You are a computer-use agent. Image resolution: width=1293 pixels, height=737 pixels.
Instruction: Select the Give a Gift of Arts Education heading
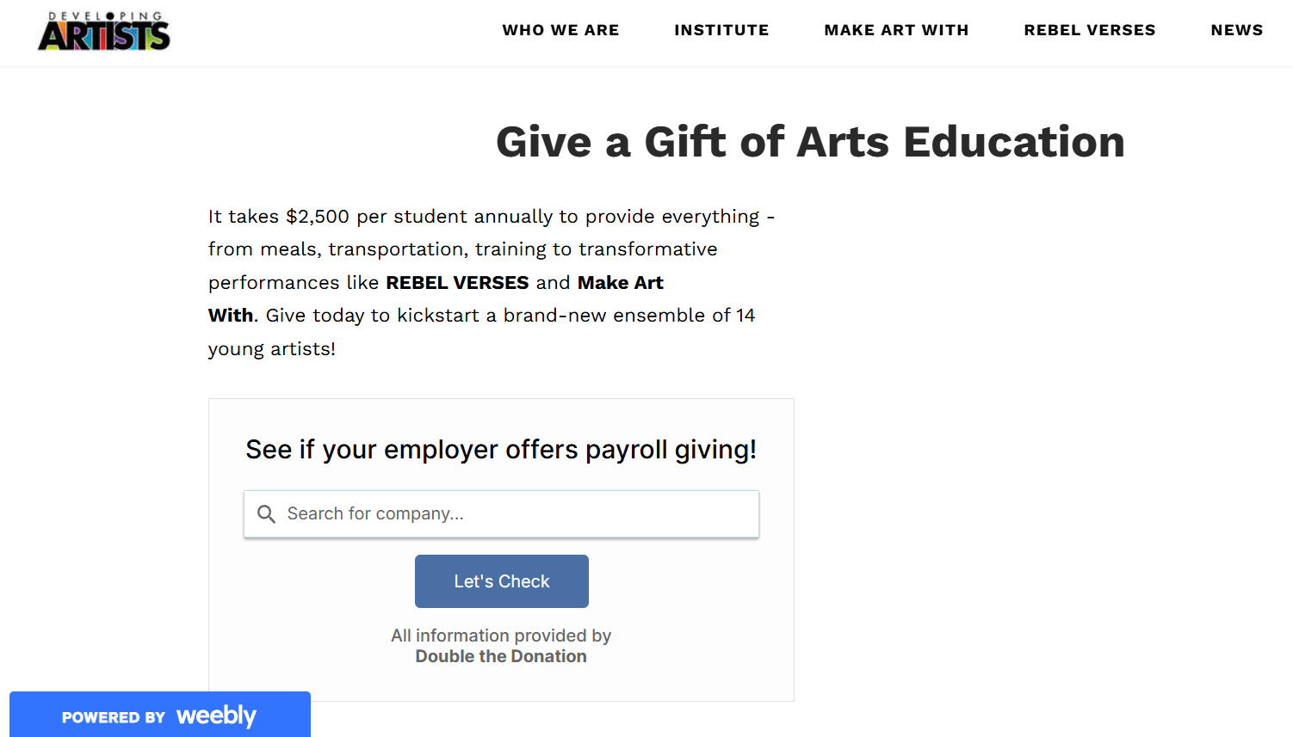[x=808, y=141]
